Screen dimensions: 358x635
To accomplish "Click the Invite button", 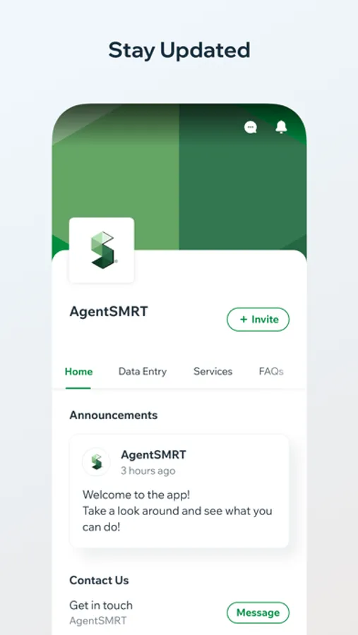I will 258,320.
